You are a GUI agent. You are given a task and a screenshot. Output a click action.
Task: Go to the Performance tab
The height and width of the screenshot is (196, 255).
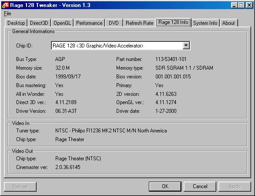[x=89, y=23]
